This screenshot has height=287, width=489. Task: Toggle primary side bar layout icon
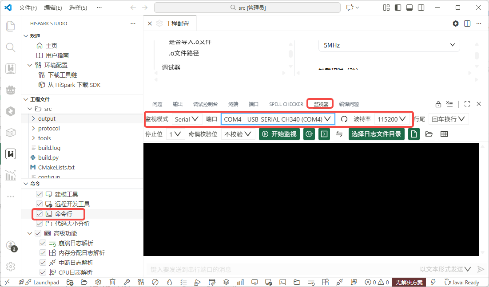(x=398, y=8)
